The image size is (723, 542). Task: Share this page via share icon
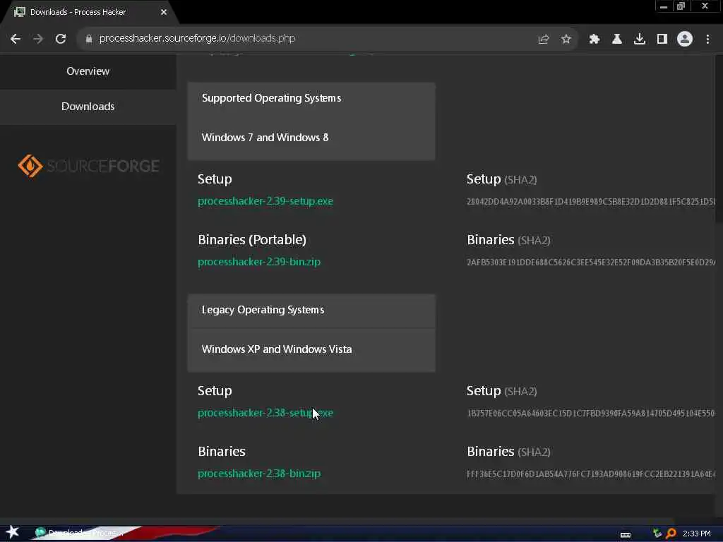point(544,40)
